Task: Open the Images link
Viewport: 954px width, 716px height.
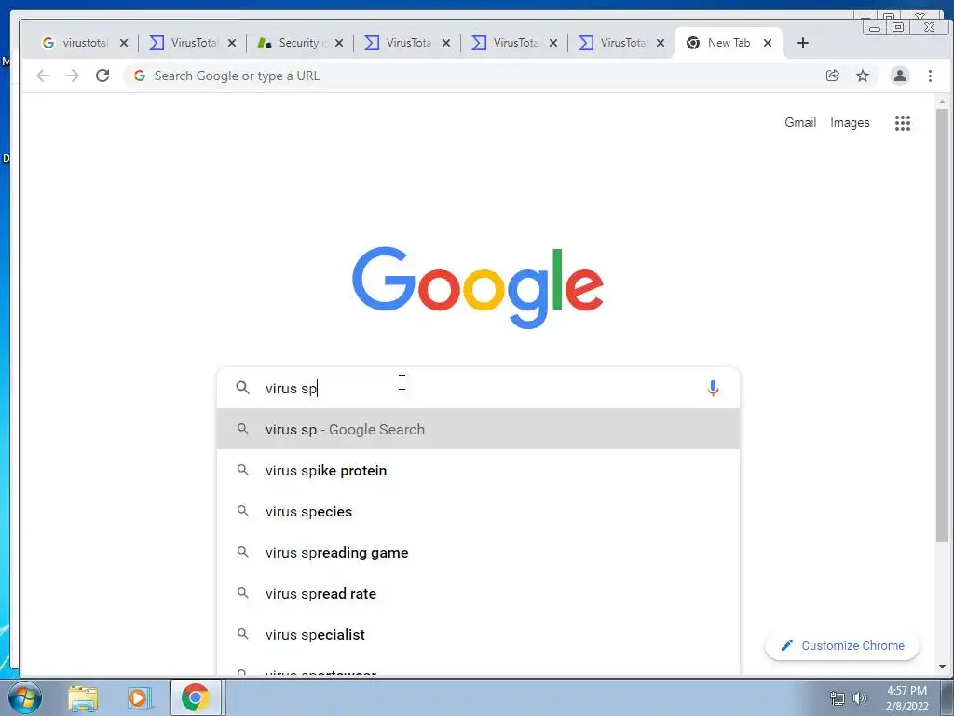Action: 850,122
